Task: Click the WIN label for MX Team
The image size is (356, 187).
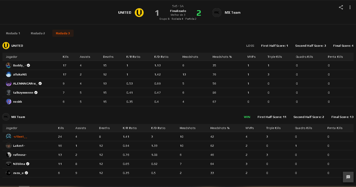Action: click(247, 117)
